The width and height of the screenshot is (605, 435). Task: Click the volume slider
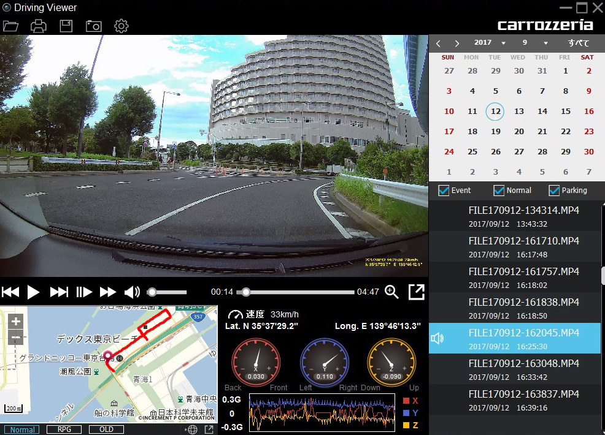[x=167, y=292]
